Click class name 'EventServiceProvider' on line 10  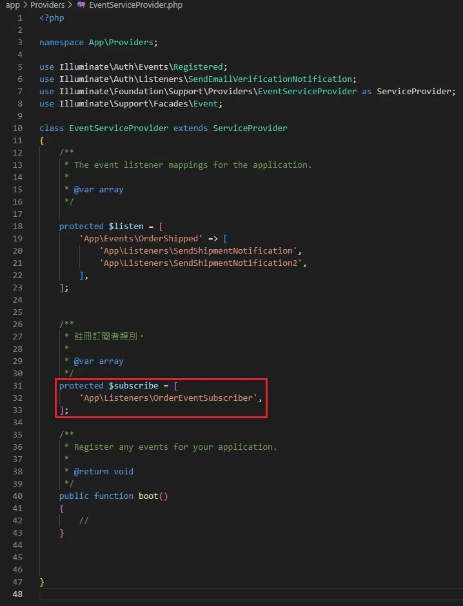[119, 128]
